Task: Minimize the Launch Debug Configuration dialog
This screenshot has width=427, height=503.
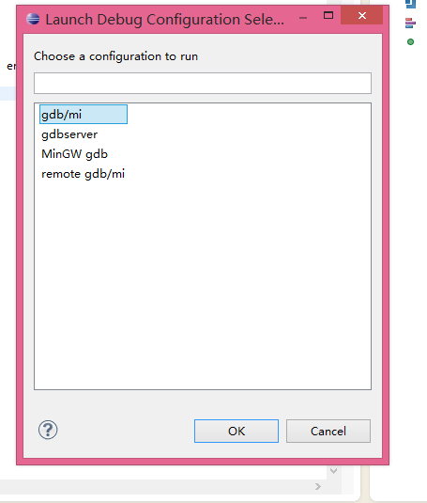Action: pyautogui.click(x=303, y=18)
